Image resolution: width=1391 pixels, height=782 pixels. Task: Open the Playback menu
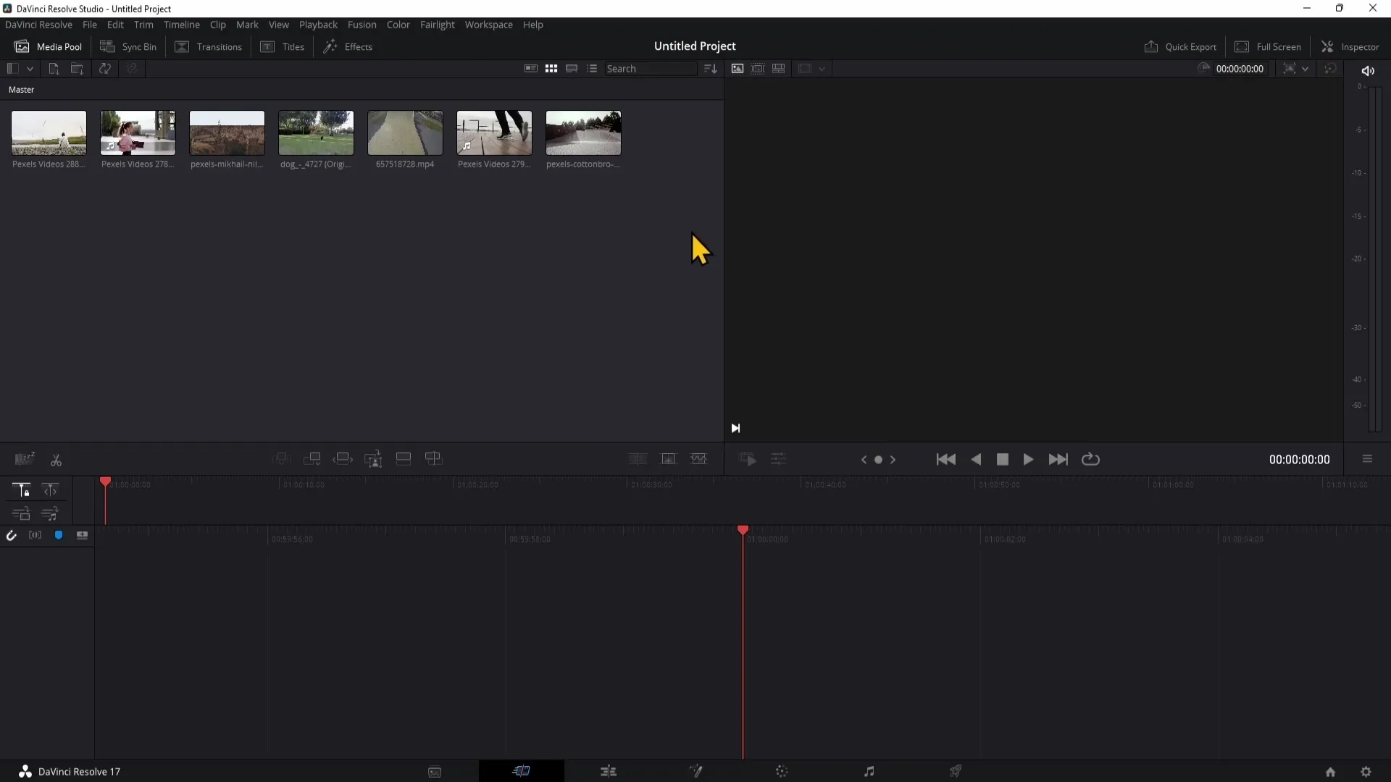[318, 24]
